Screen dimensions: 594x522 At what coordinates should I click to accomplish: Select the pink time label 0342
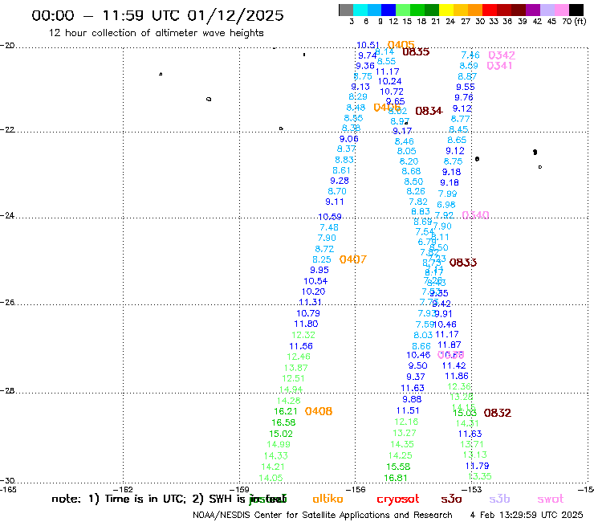[x=502, y=55]
